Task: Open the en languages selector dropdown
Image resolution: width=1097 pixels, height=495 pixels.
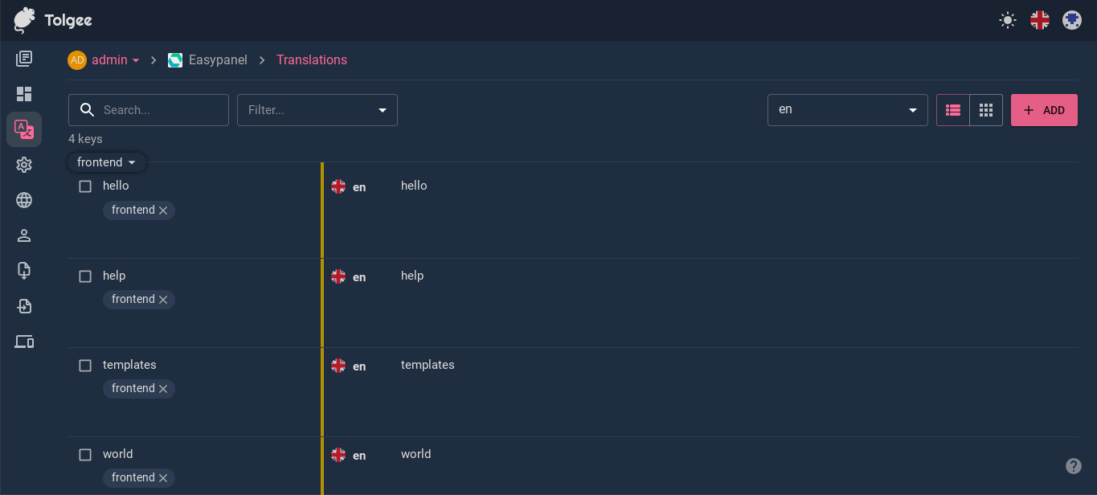Action: coord(847,110)
